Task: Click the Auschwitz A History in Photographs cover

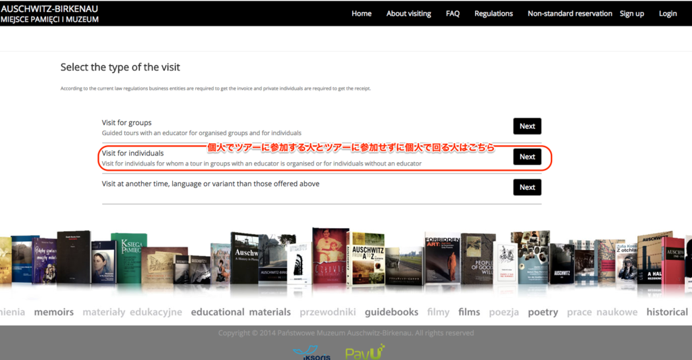Action: 245,258
